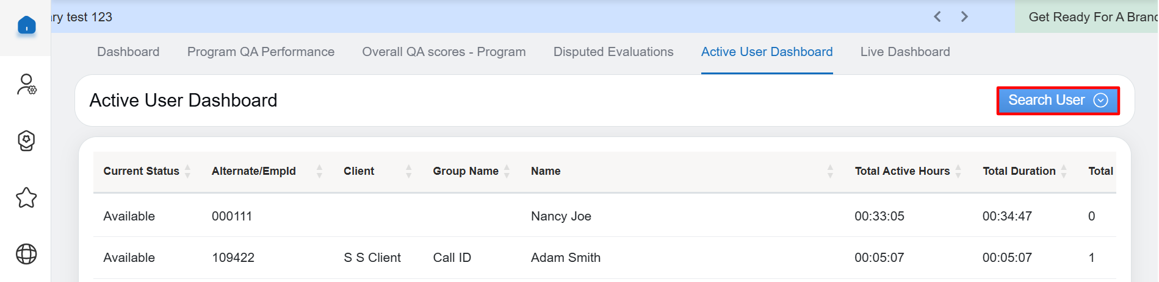
Task: Expand the Search User dropdown button
Action: point(1057,100)
